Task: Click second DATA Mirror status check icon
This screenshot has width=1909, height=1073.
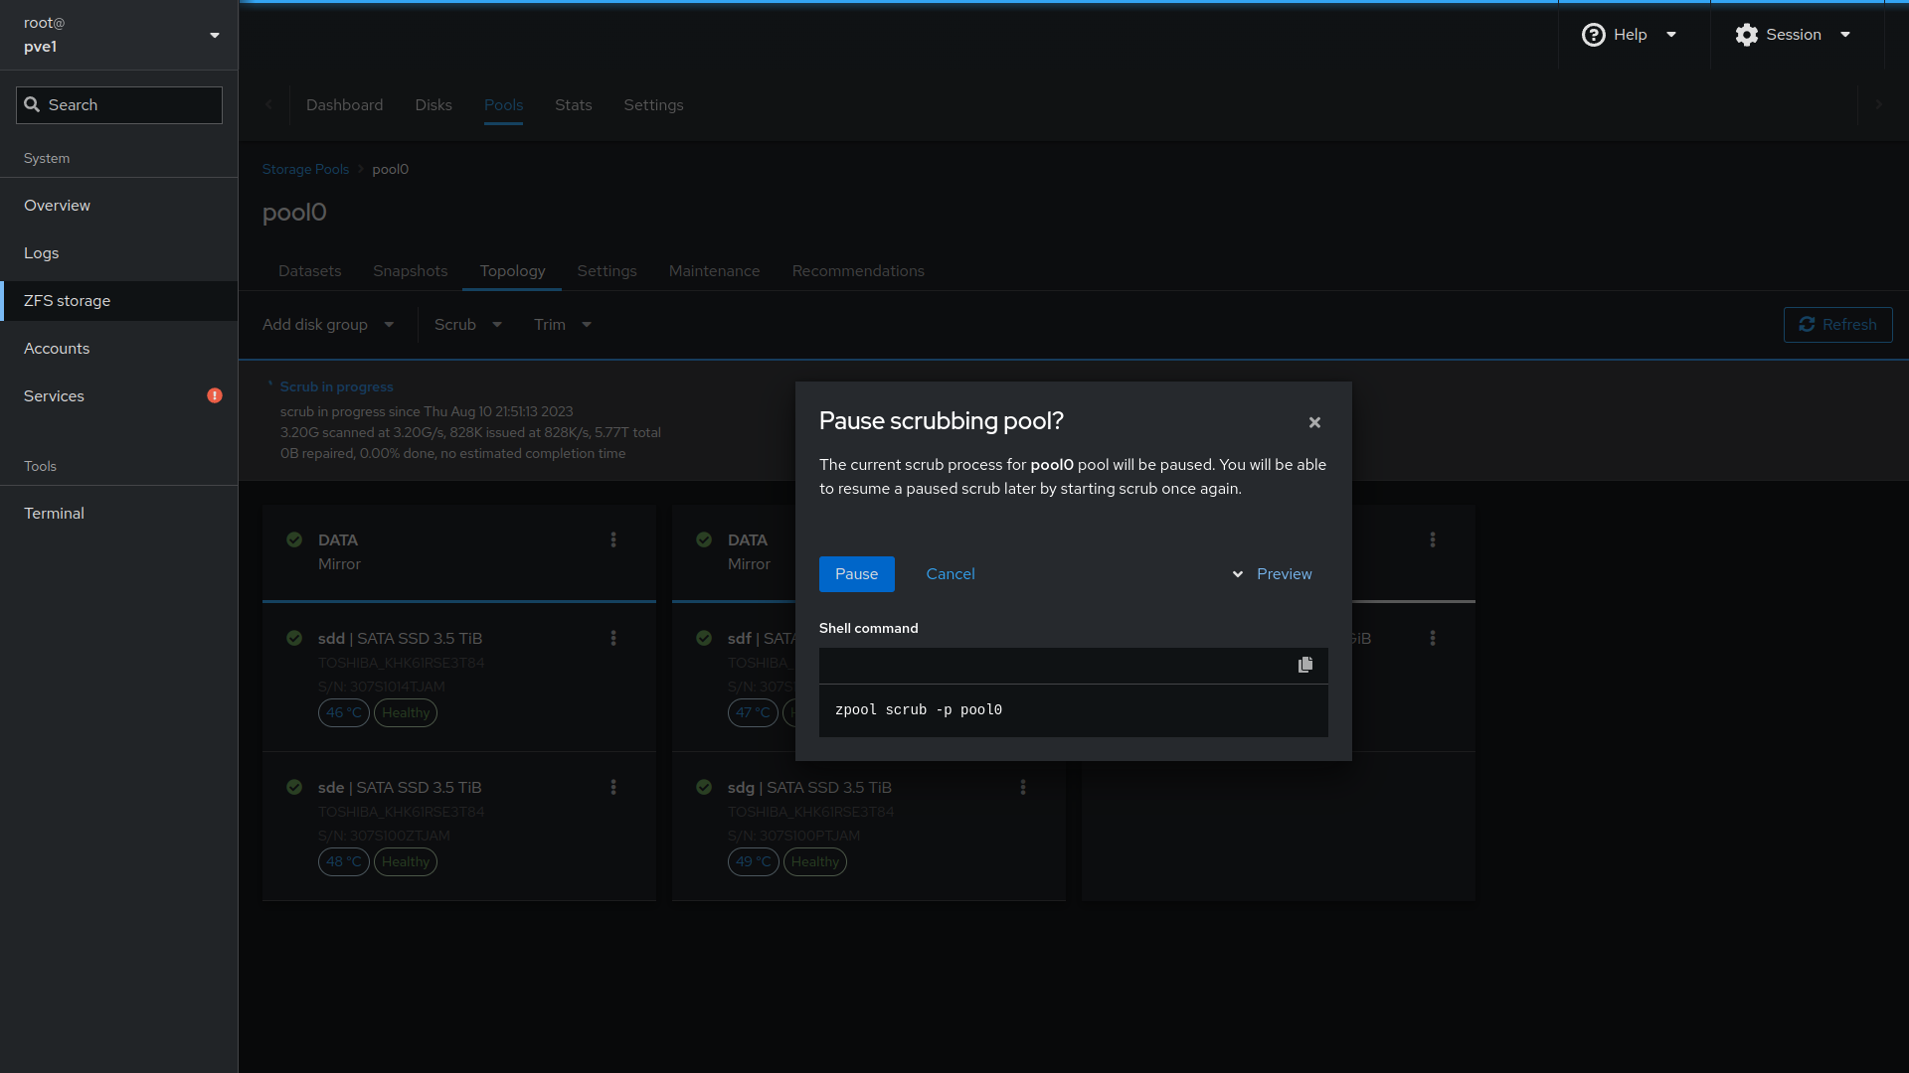Action: 704,539
